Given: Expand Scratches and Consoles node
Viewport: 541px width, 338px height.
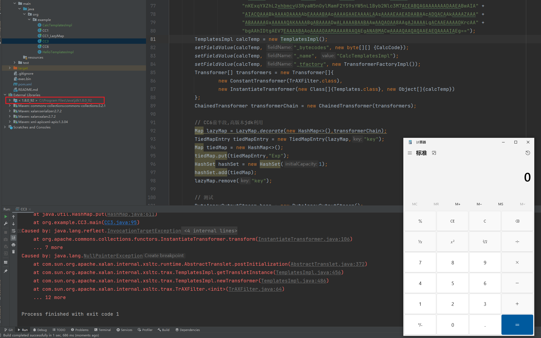Looking at the screenshot, I should [5, 127].
